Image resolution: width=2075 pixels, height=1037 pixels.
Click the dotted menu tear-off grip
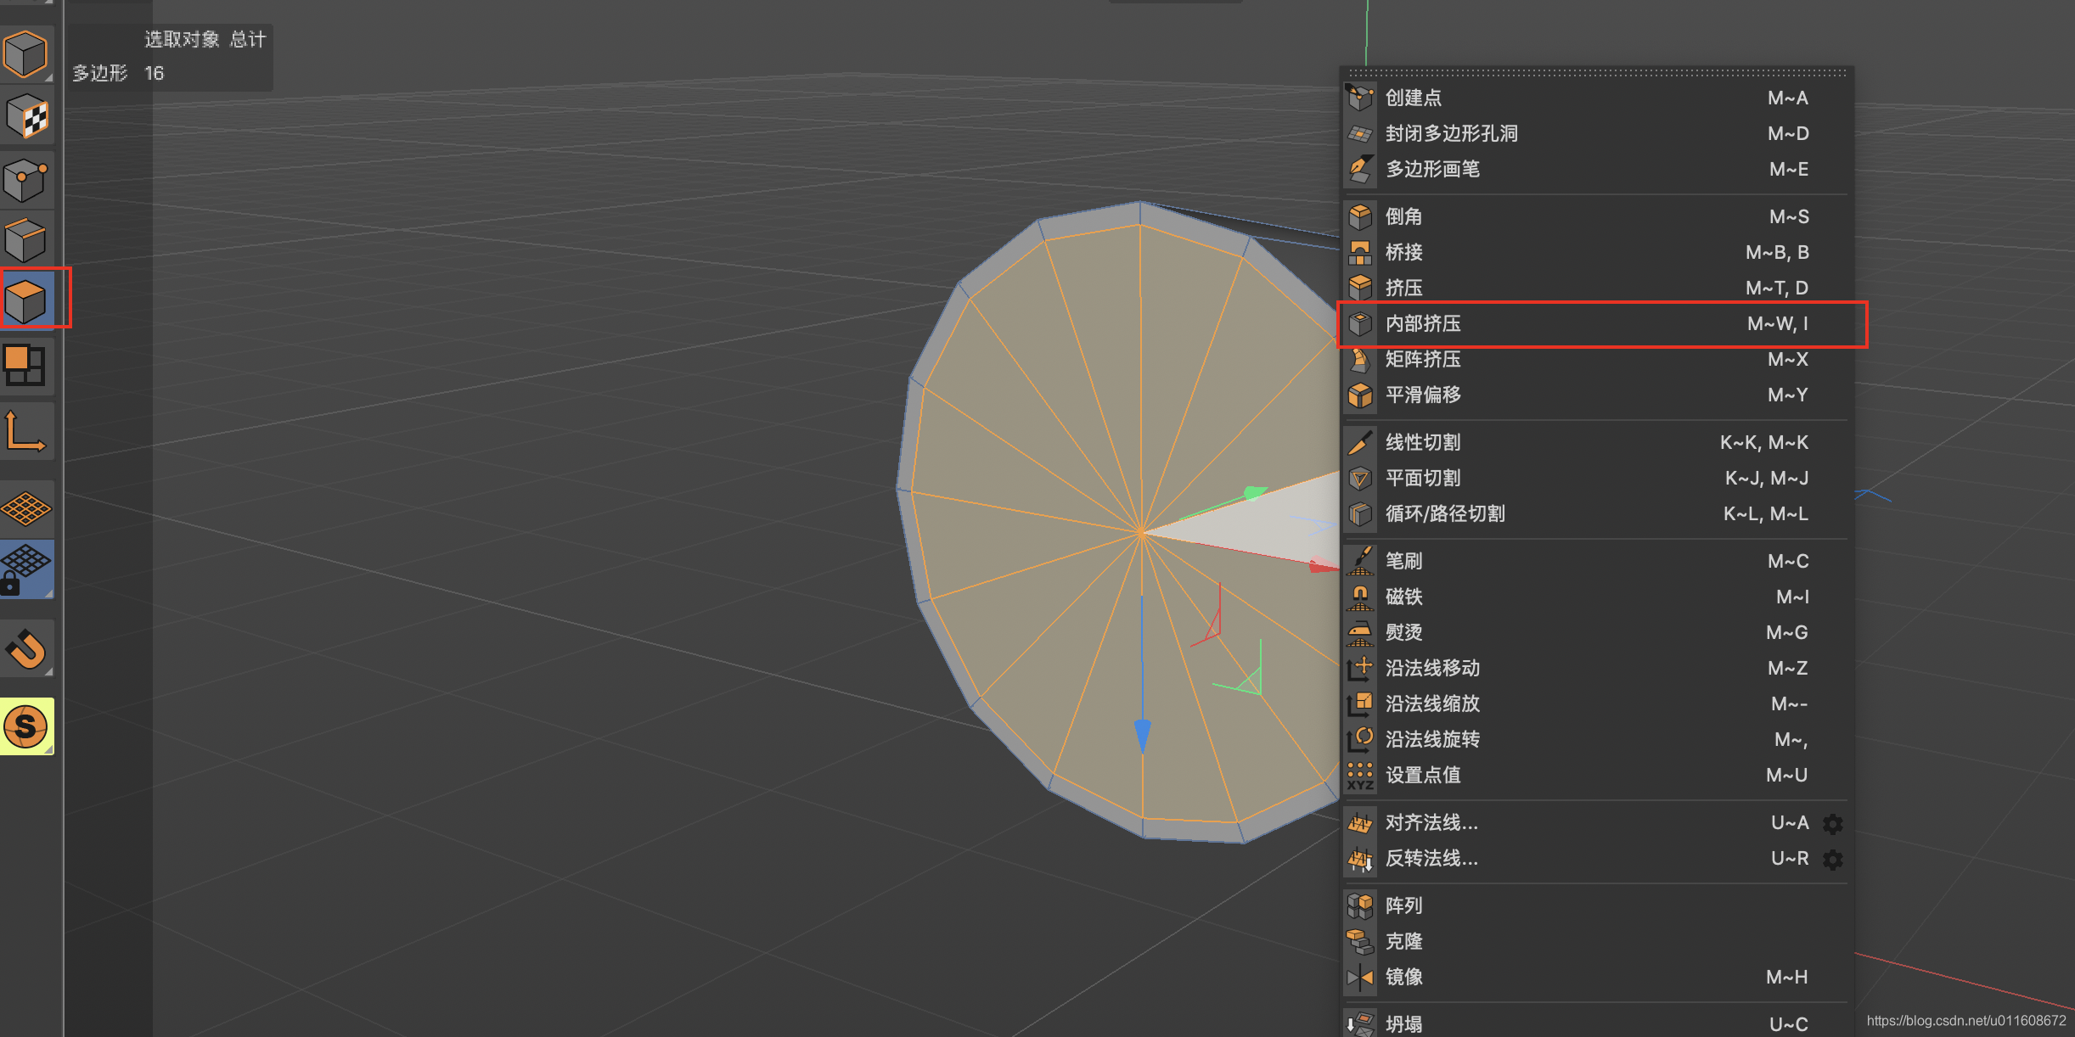click(x=1596, y=73)
